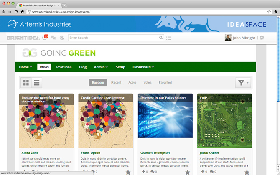Open the filter funnel dropdown
Image resolution: width=280 pixels, height=175 pixels.
243,83
